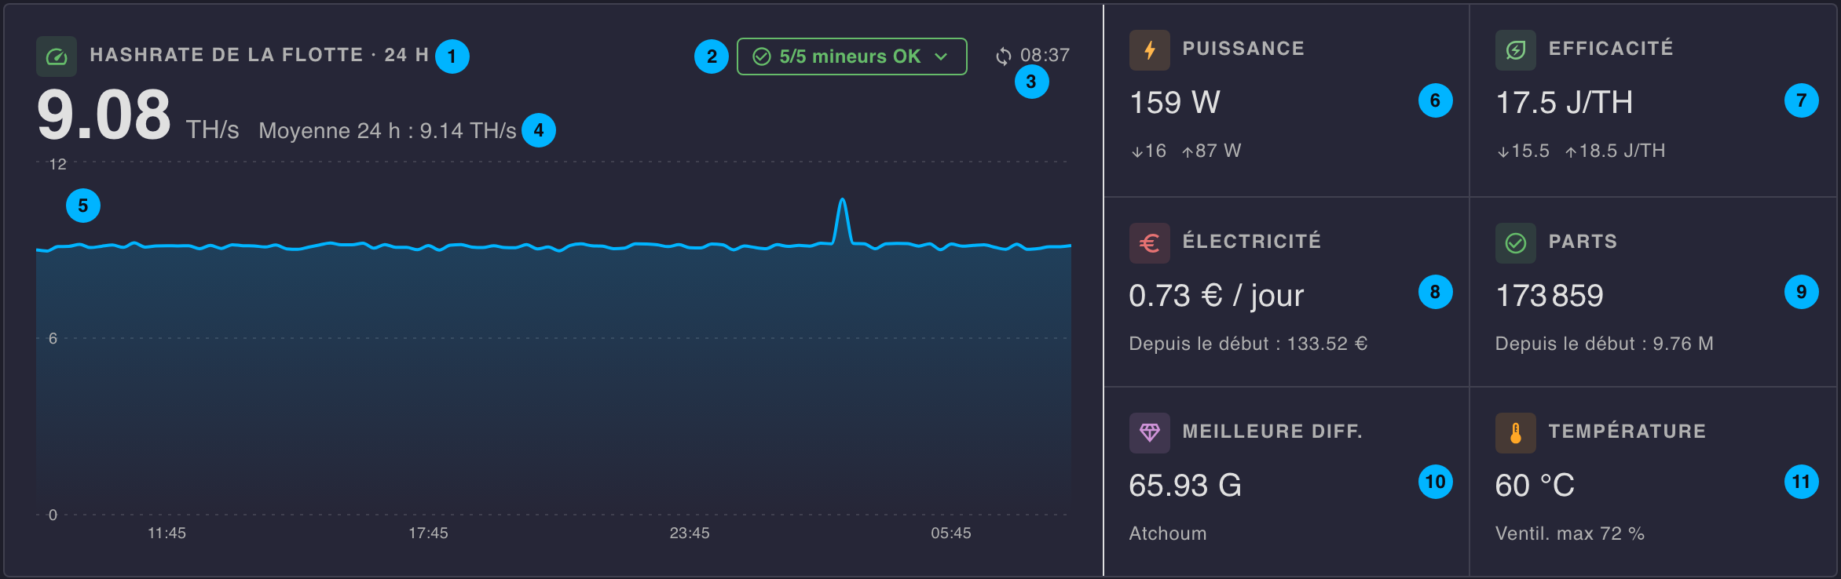1841x579 pixels.
Task: Click the 65.93 G best difficulty value
Action: (x=1185, y=486)
